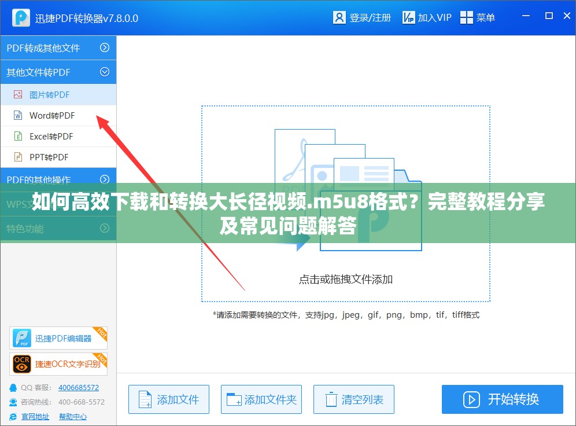
Task: Open the 菜单 grid icon
Action: [466, 17]
